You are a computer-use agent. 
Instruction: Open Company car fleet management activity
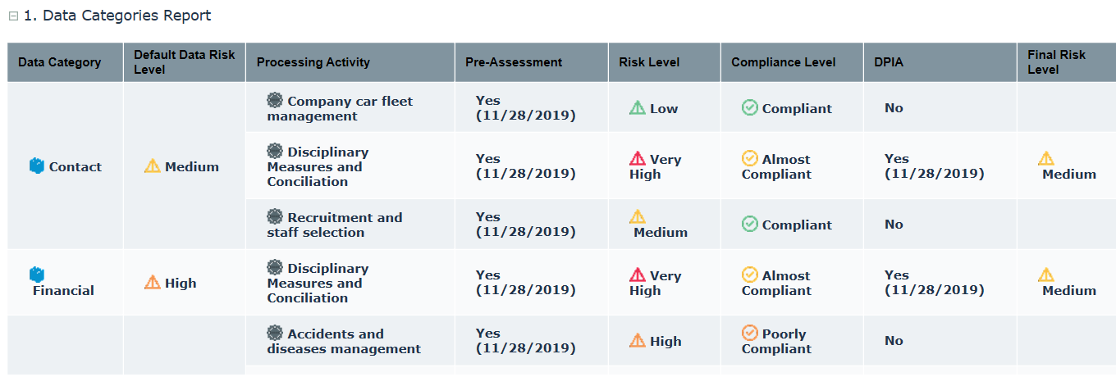pyautogui.click(x=340, y=109)
